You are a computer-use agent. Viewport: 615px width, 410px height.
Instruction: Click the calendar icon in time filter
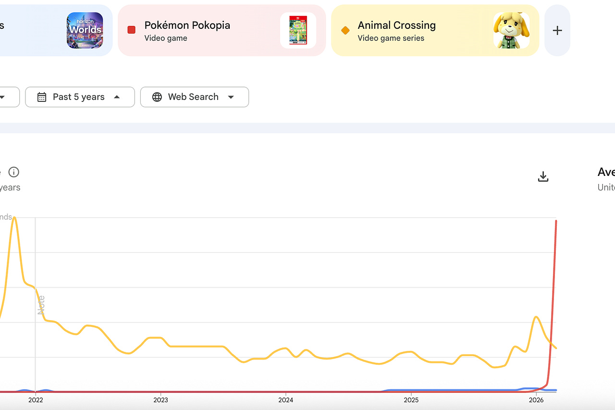coord(42,97)
